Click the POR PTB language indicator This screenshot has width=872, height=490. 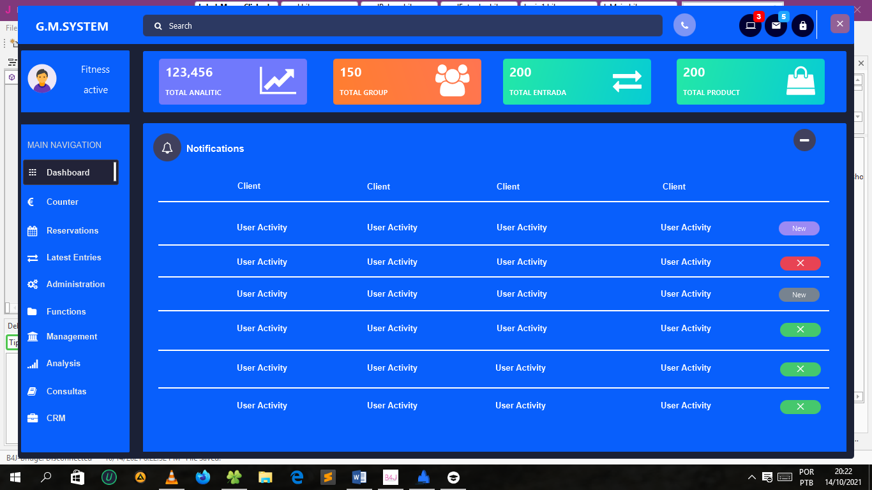point(806,477)
